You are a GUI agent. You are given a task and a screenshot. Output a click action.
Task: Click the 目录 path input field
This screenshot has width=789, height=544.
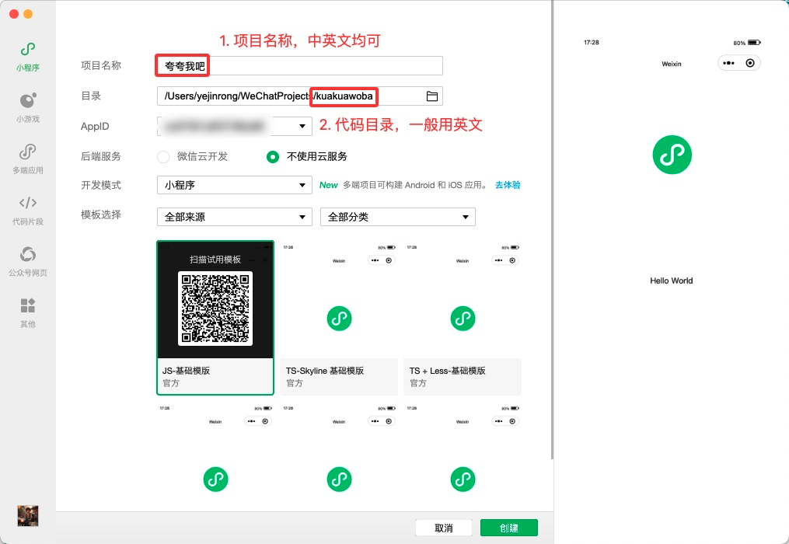(x=299, y=96)
